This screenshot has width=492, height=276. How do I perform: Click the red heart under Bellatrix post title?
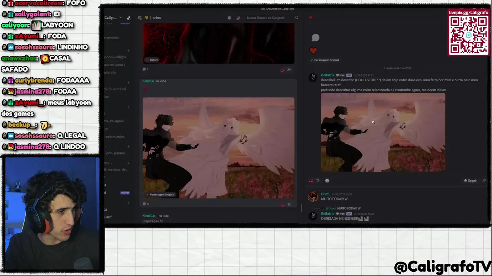tap(145, 89)
